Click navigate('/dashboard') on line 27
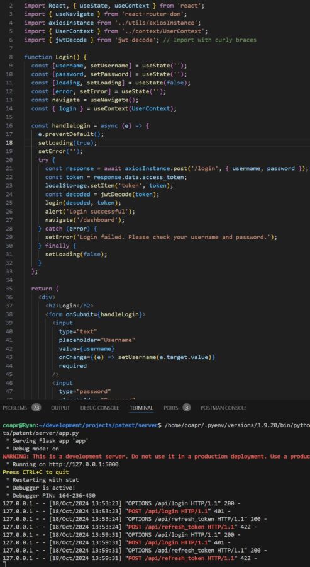 click(x=85, y=220)
